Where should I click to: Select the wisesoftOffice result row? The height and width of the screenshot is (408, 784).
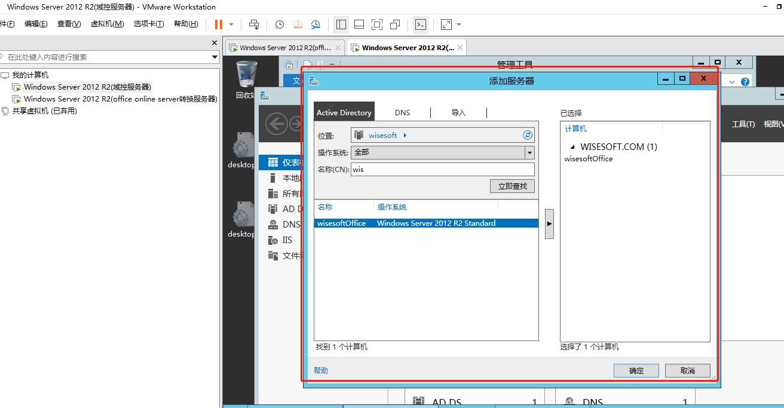pyautogui.click(x=426, y=223)
